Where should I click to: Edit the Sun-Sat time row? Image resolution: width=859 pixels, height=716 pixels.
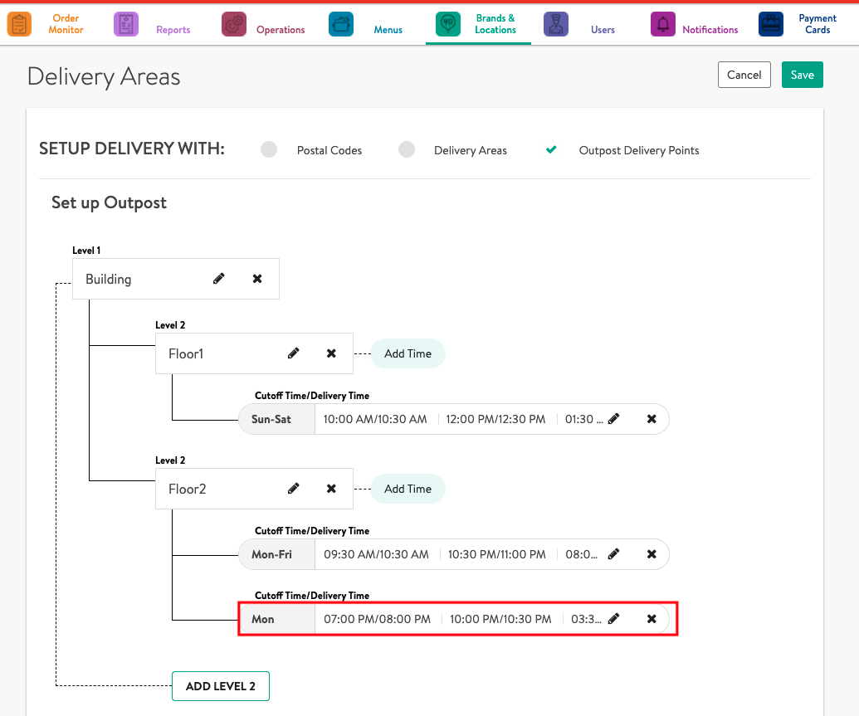click(x=613, y=419)
